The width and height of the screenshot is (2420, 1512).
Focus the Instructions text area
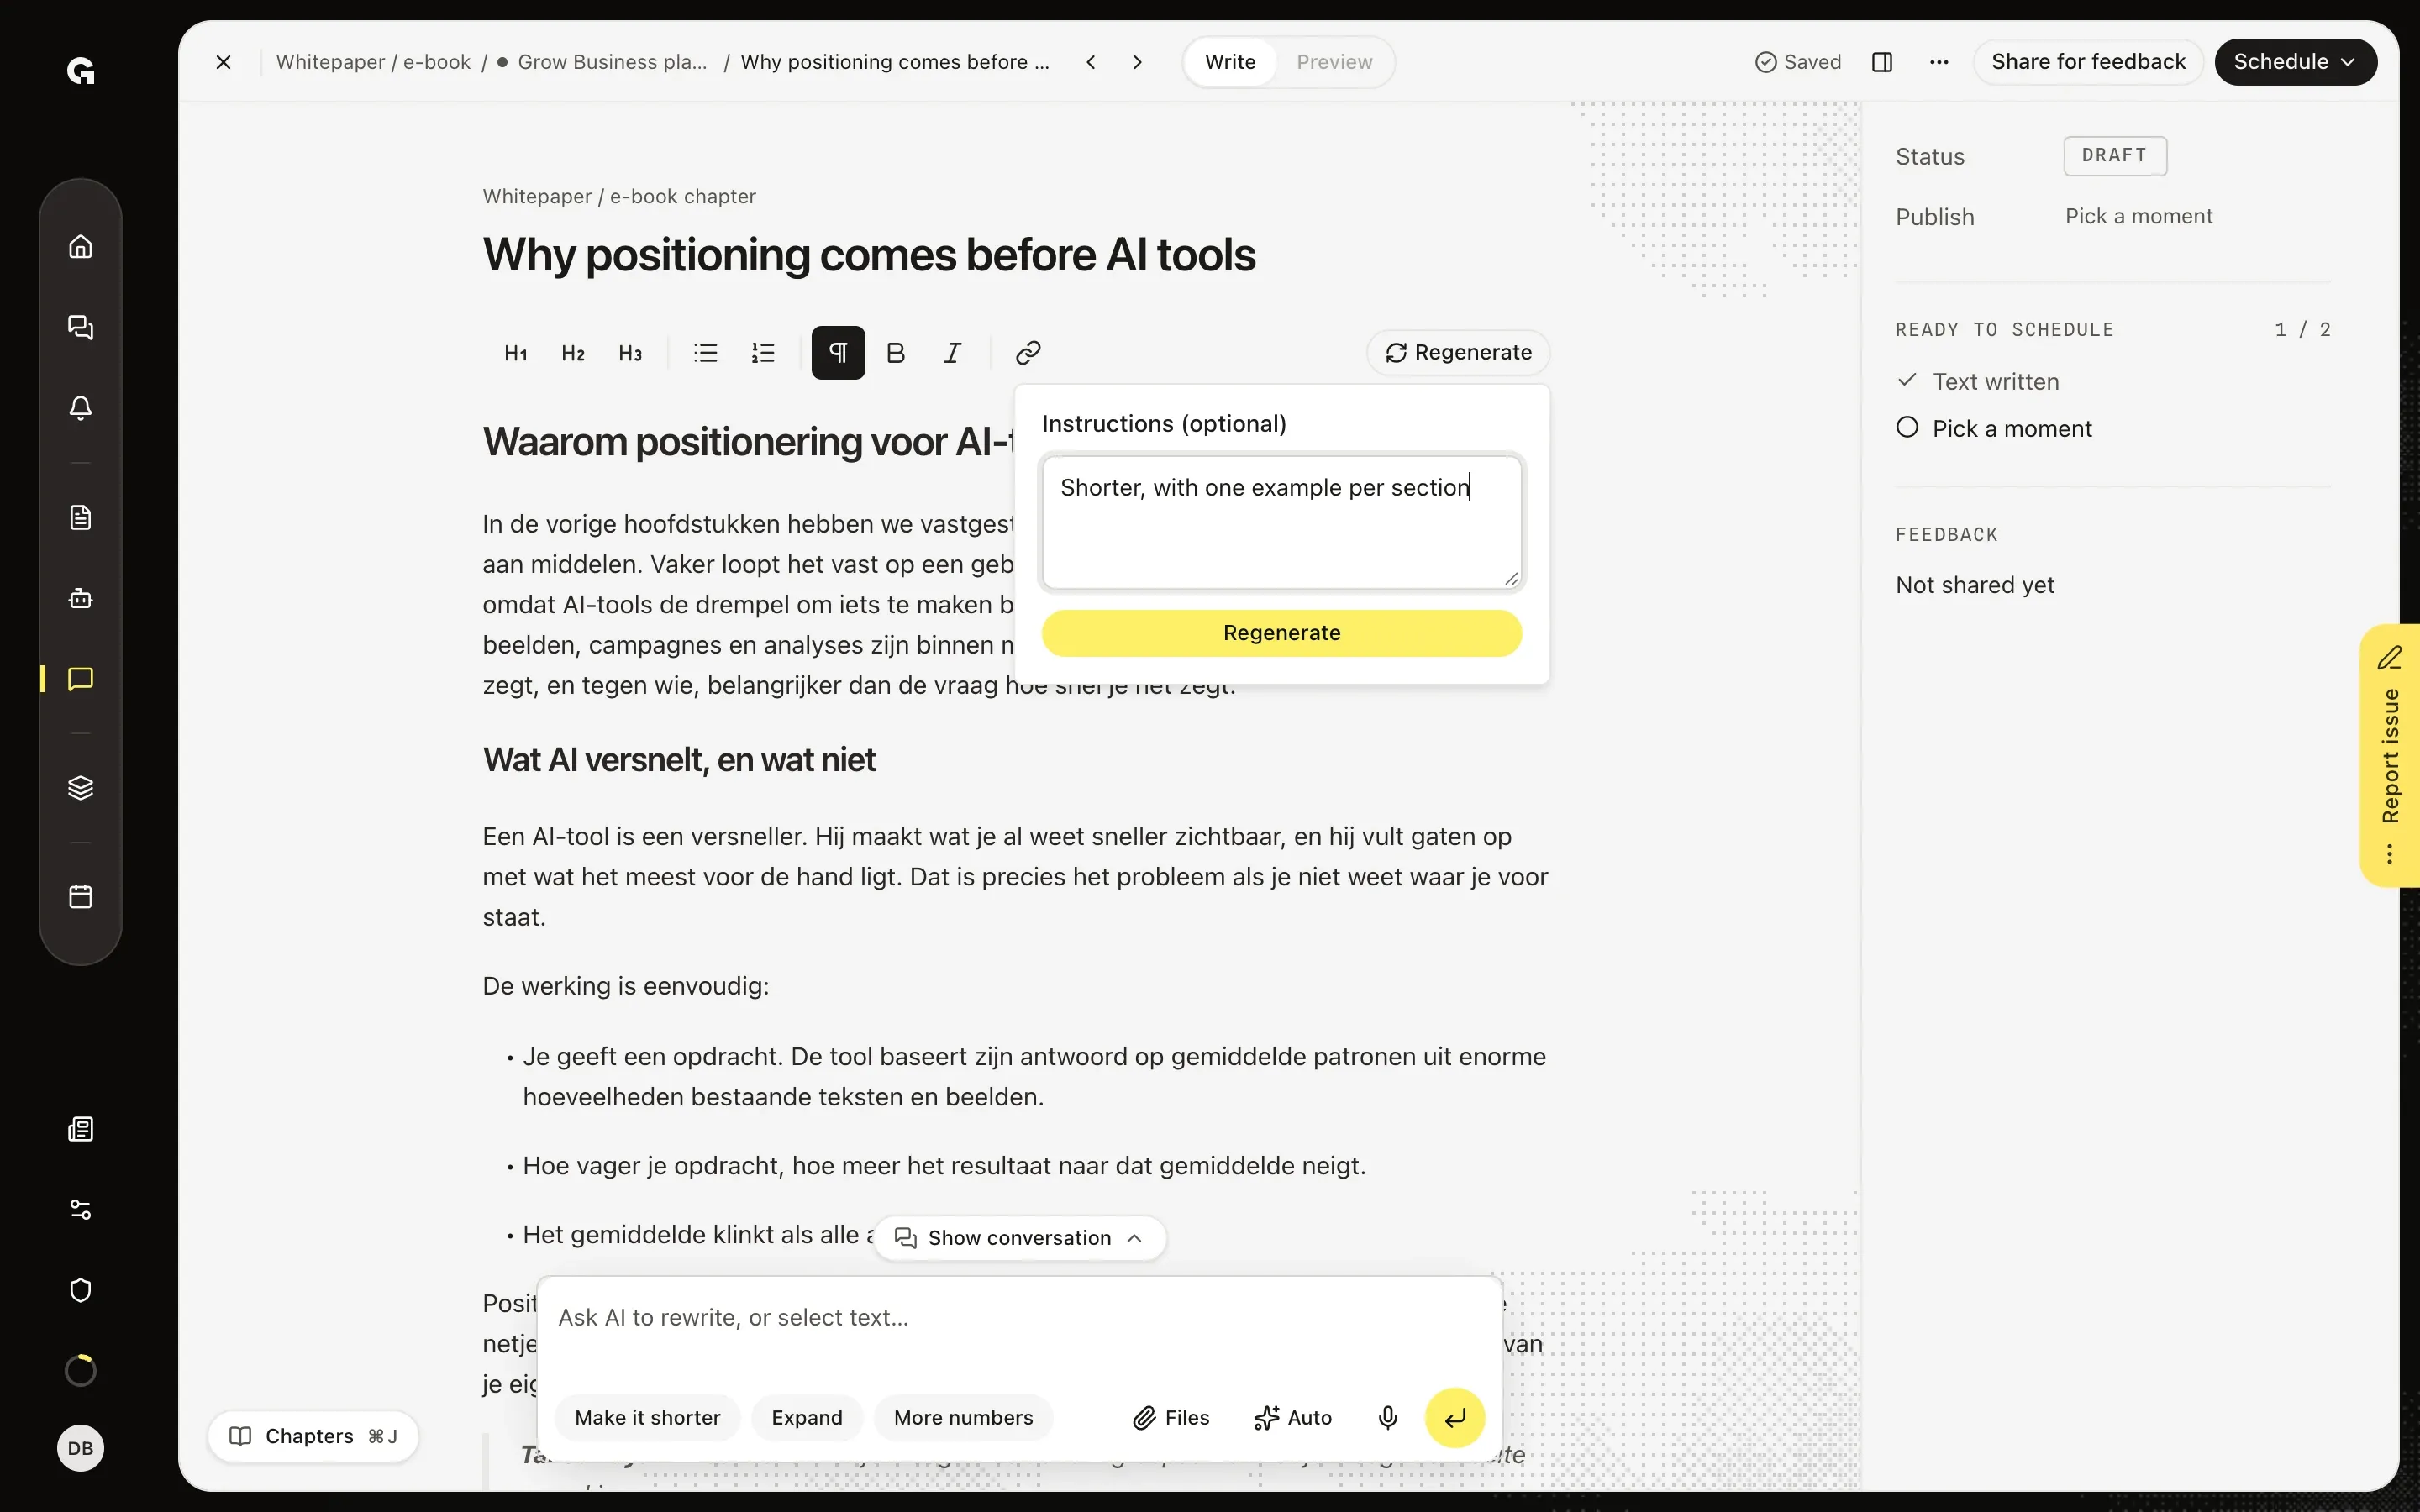(x=1282, y=522)
